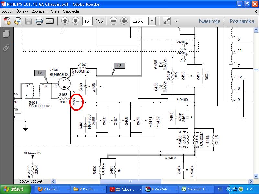Image resolution: width=259 pixels, height=194 pixels.
Task: Open the 125% zoom level dropdown
Action: click(x=152, y=21)
